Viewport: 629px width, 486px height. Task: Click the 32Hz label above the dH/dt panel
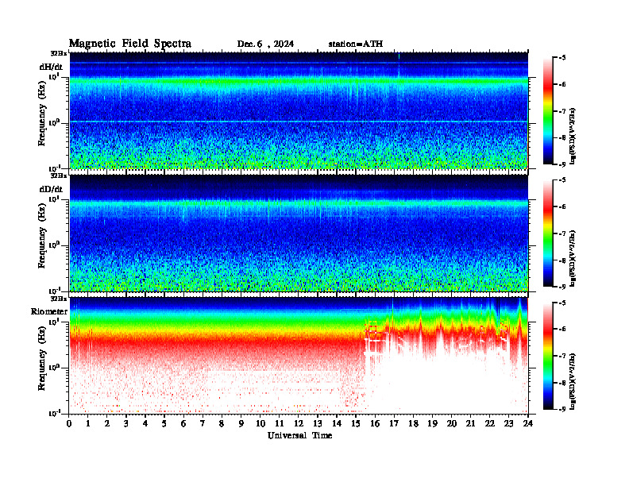point(59,52)
